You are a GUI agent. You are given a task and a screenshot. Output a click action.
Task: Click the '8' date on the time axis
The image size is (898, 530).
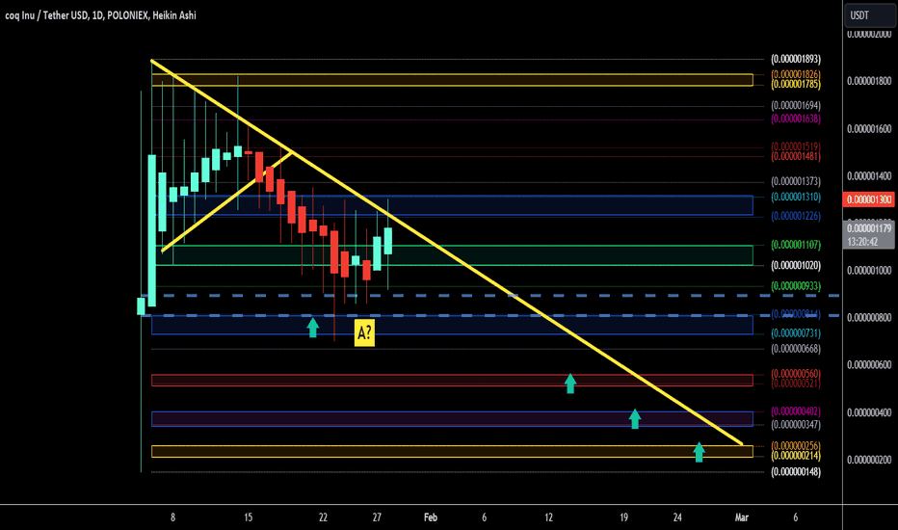(x=172, y=517)
